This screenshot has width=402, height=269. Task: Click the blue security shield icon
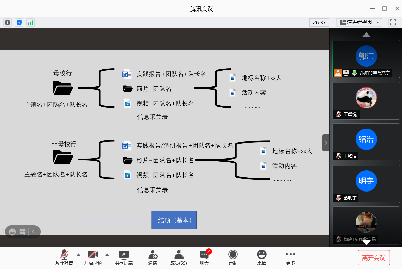19,23
